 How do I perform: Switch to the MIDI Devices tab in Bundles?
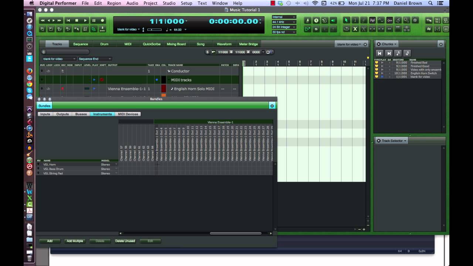pyautogui.click(x=128, y=114)
